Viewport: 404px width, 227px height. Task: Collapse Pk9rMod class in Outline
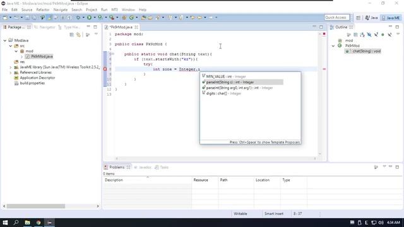(x=333, y=46)
